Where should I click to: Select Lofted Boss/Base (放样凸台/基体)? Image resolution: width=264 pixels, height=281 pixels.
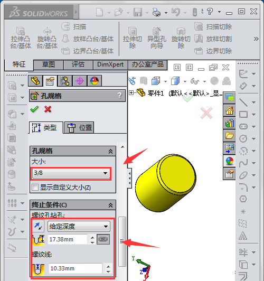88,39
